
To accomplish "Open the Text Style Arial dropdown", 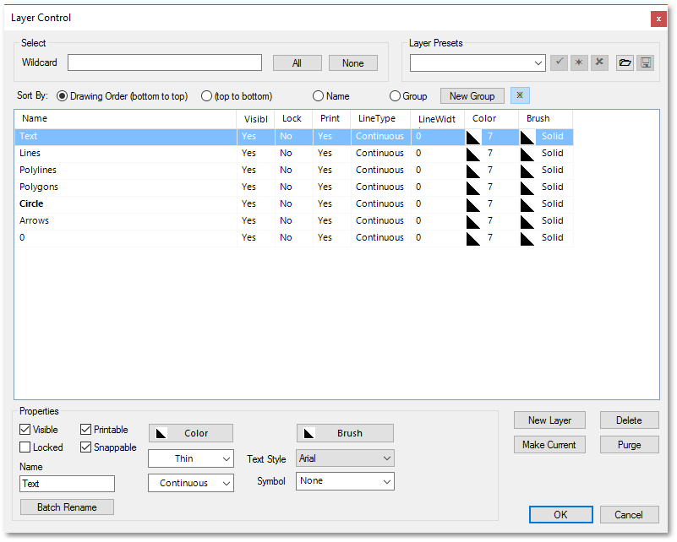I will [345, 458].
